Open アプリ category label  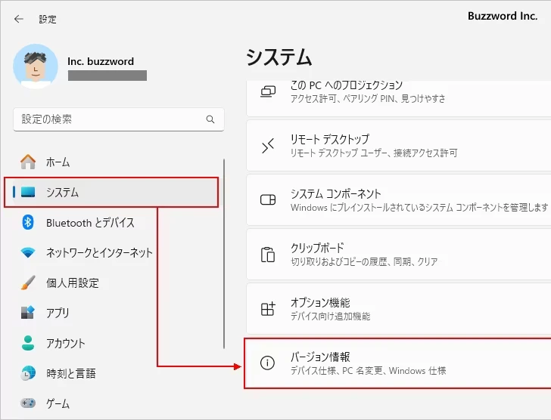click(x=58, y=313)
